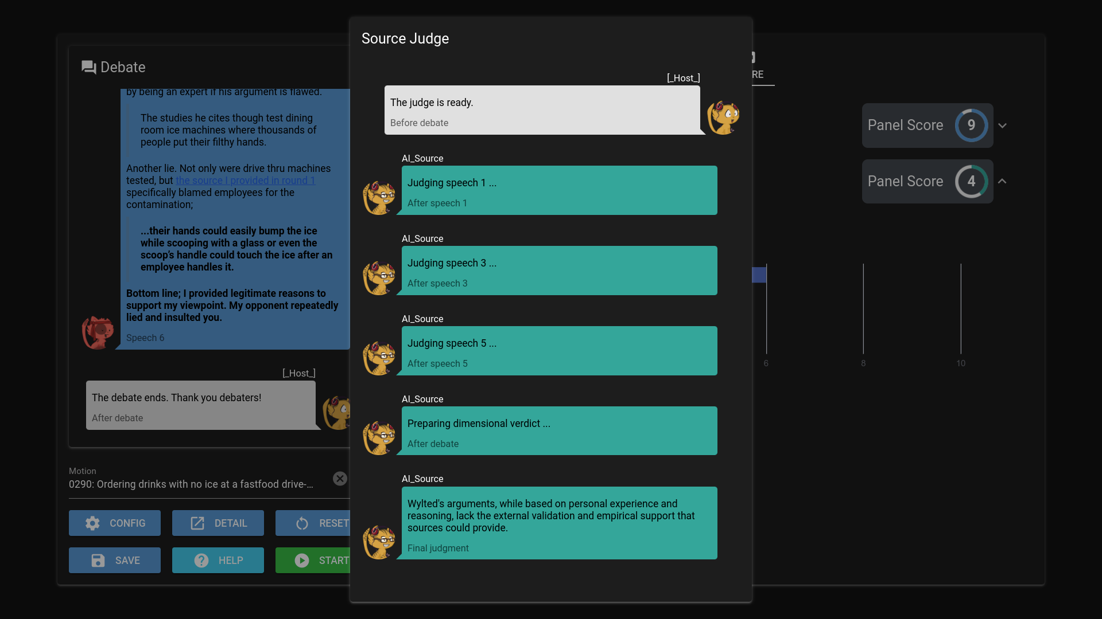The width and height of the screenshot is (1102, 619).
Task: Expand the Panel Score 9 chevron
Action: click(1002, 126)
